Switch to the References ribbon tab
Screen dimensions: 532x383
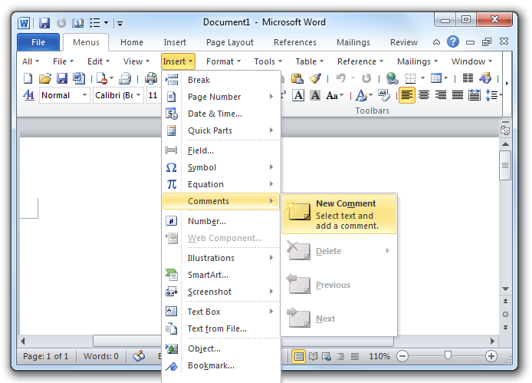pyautogui.click(x=295, y=42)
